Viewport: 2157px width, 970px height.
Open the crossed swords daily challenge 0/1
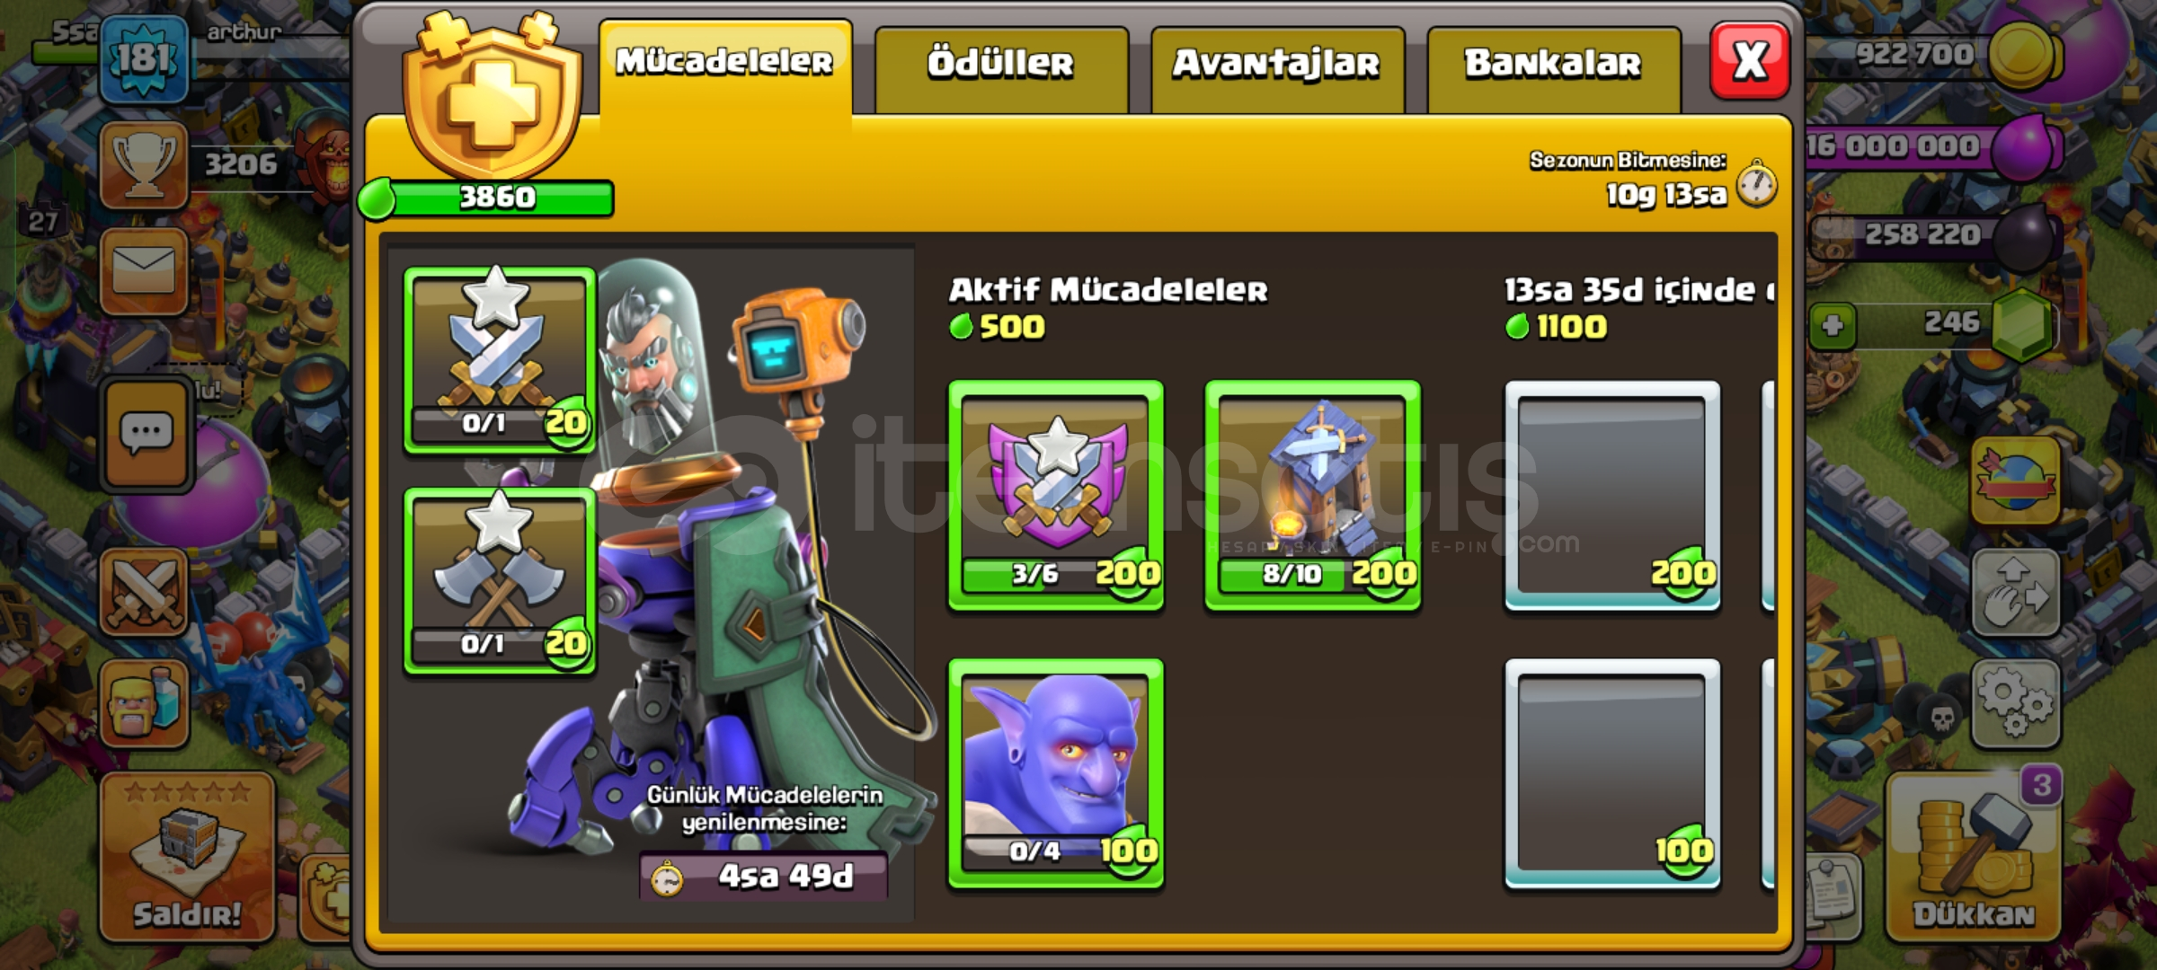coord(499,359)
